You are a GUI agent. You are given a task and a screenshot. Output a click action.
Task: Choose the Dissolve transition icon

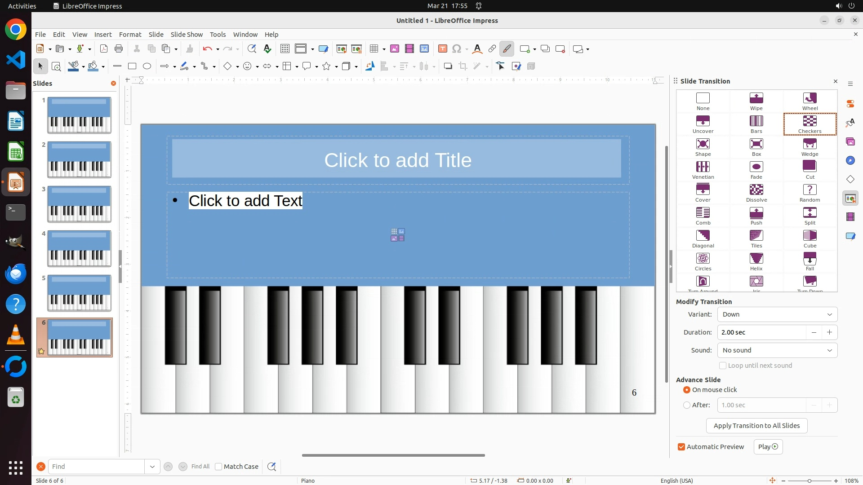click(x=756, y=193)
